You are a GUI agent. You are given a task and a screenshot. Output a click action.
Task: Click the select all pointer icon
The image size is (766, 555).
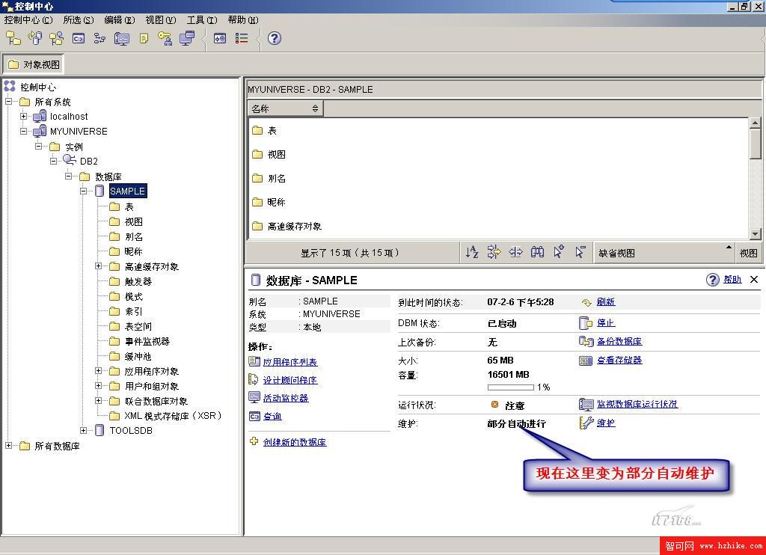coord(559,251)
